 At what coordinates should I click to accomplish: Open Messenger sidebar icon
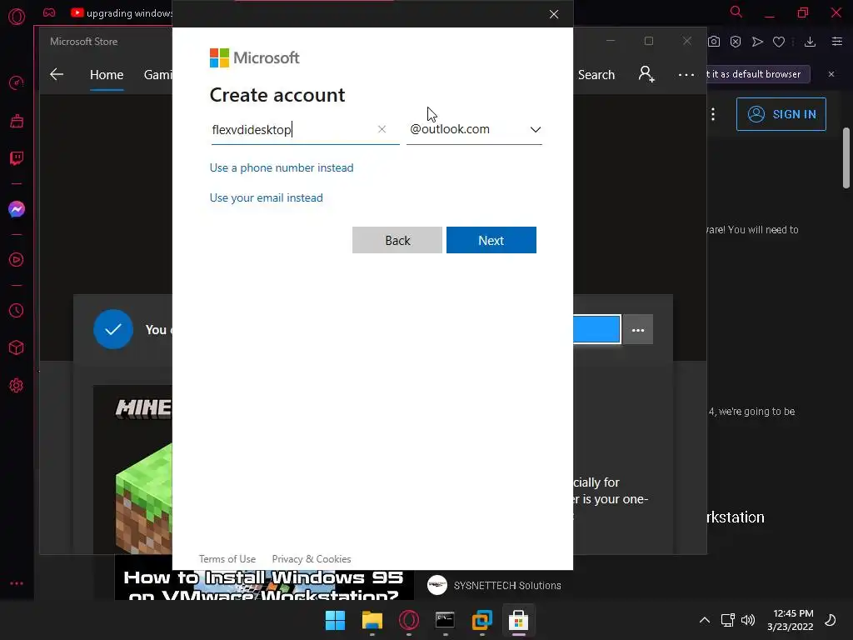click(x=17, y=209)
